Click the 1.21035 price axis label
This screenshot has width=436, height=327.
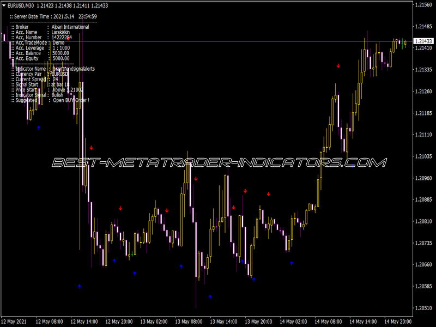click(x=423, y=156)
